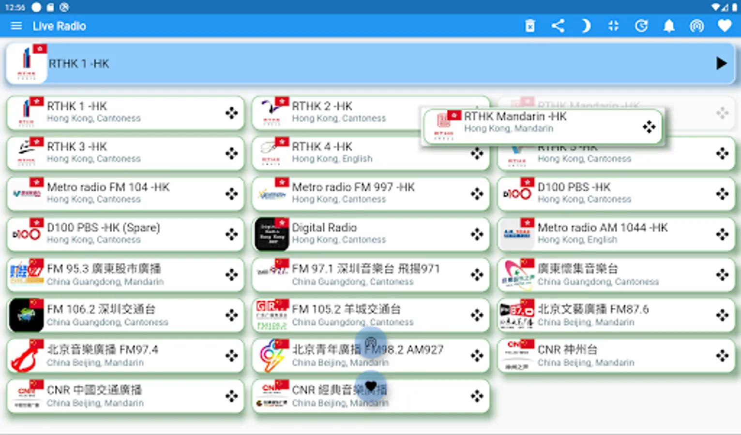Select D100 PBS -HK (Spare) station
The height and width of the screenshot is (435, 741).
tap(125, 234)
